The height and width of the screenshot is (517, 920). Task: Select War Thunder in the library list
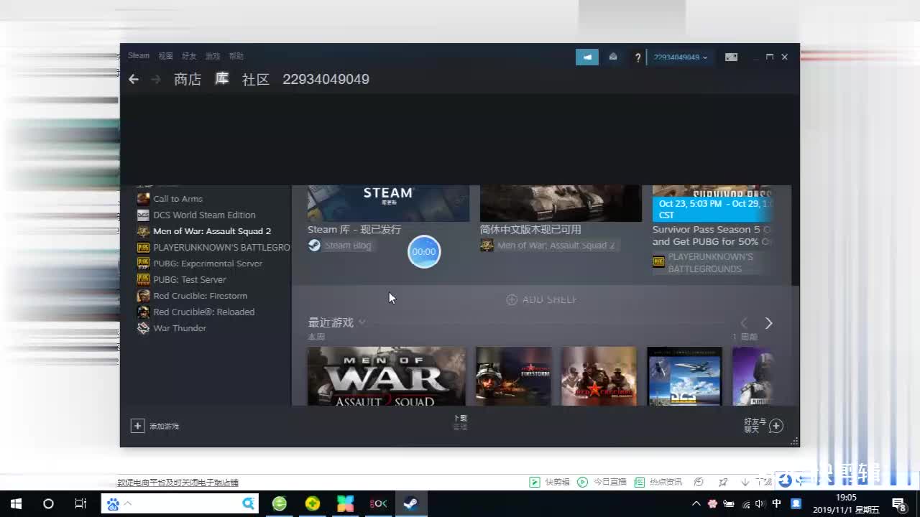click(180, 328)
